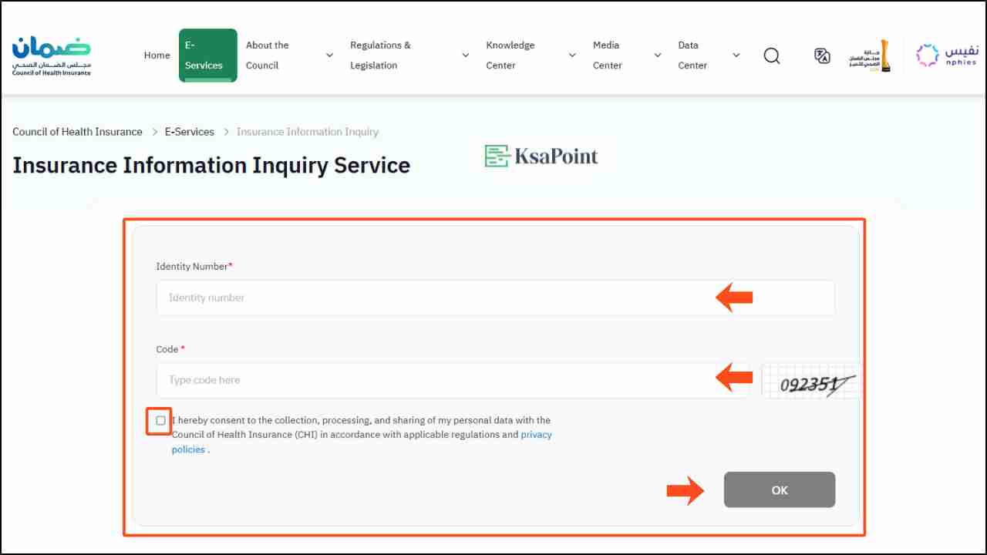Image resolution: width=987 pixels, height=555 pixels.
Task: Open the nphies logo link
Action: [x=947, y=55]
